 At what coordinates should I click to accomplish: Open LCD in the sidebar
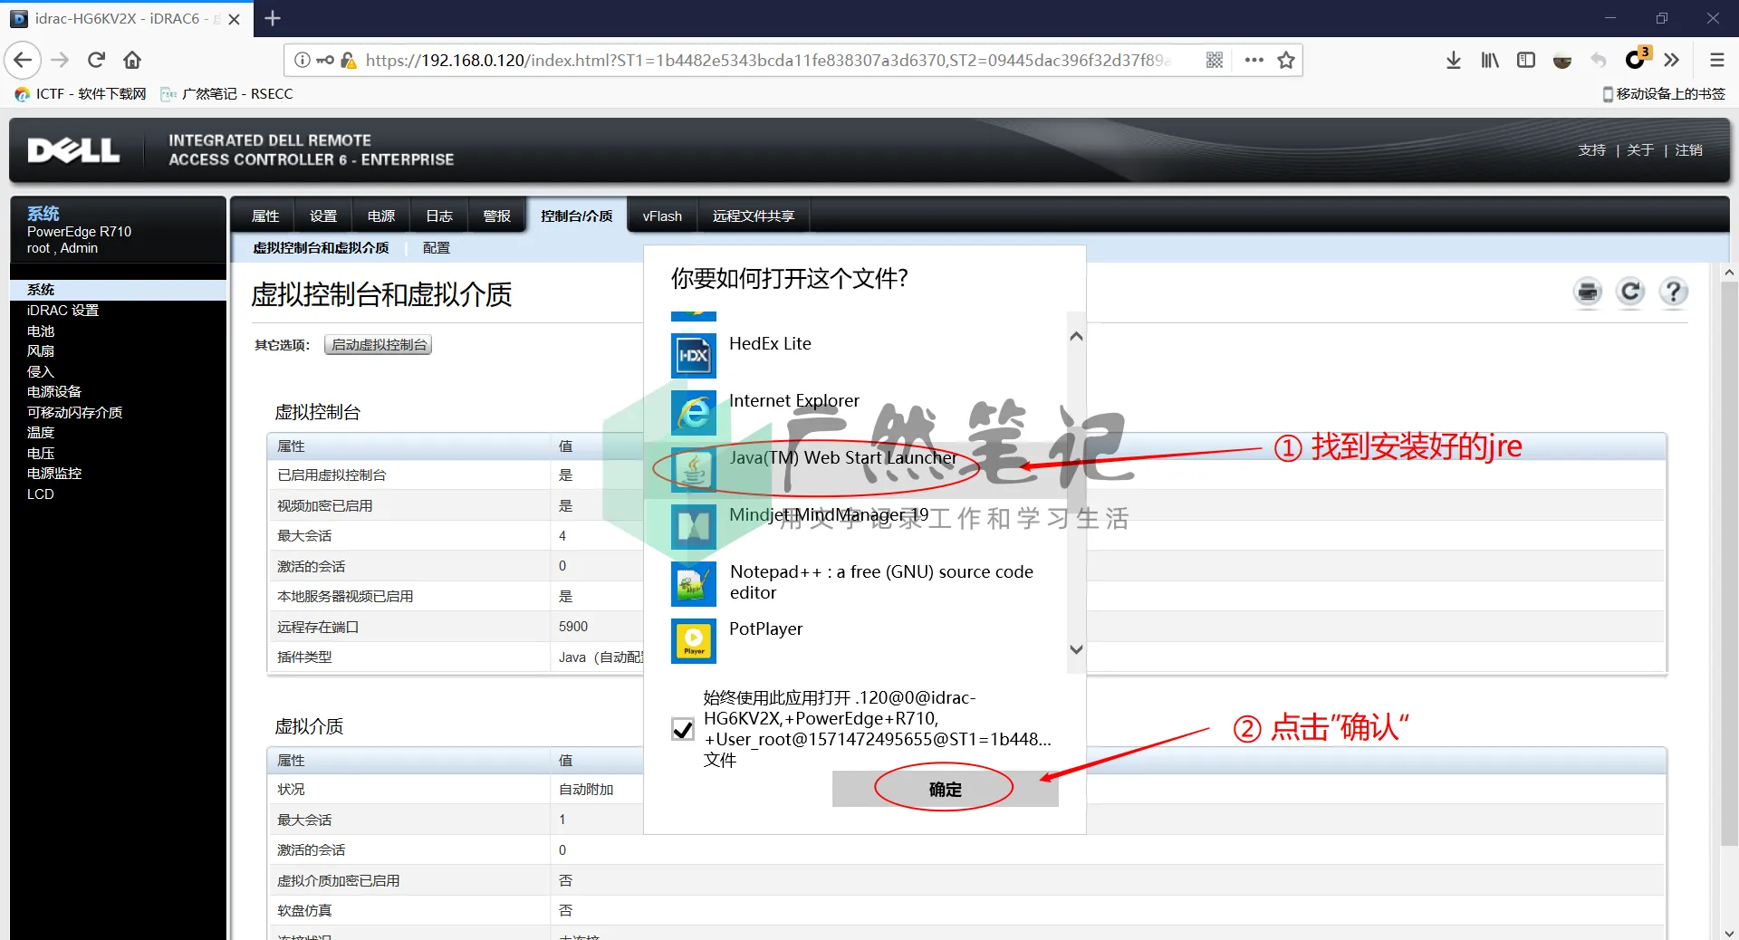[41, 494]
